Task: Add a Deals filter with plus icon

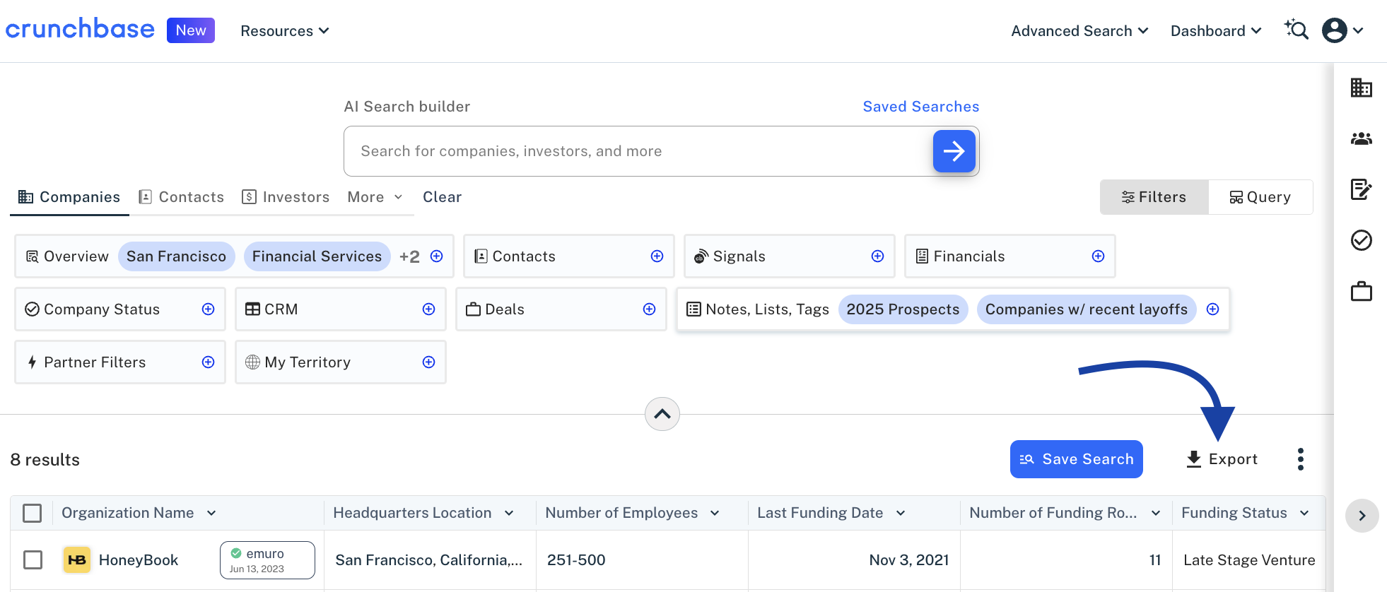Action: tap(649, 309)
